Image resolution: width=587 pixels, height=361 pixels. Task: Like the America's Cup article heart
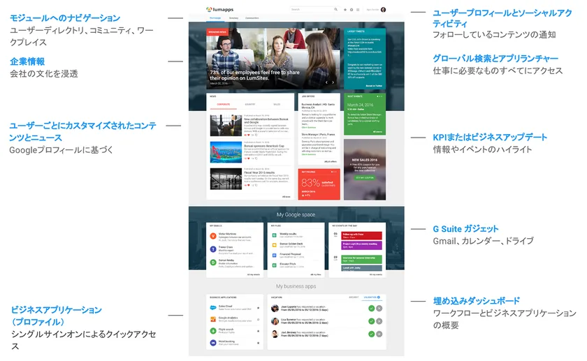248,159
